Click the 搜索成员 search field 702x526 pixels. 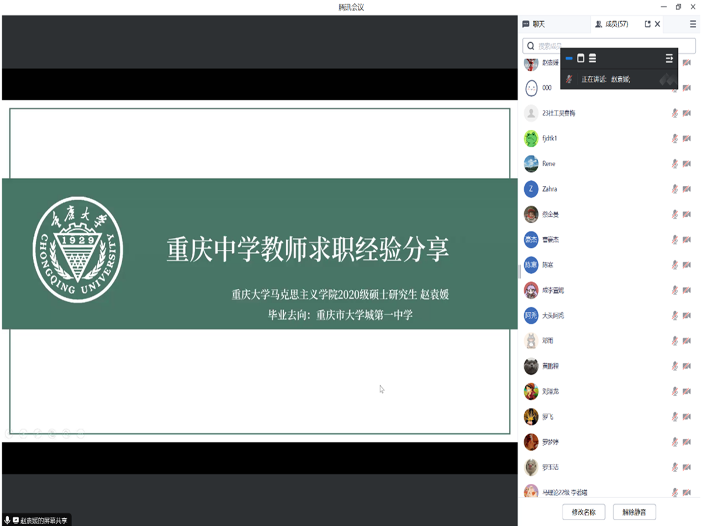point(608,46)
